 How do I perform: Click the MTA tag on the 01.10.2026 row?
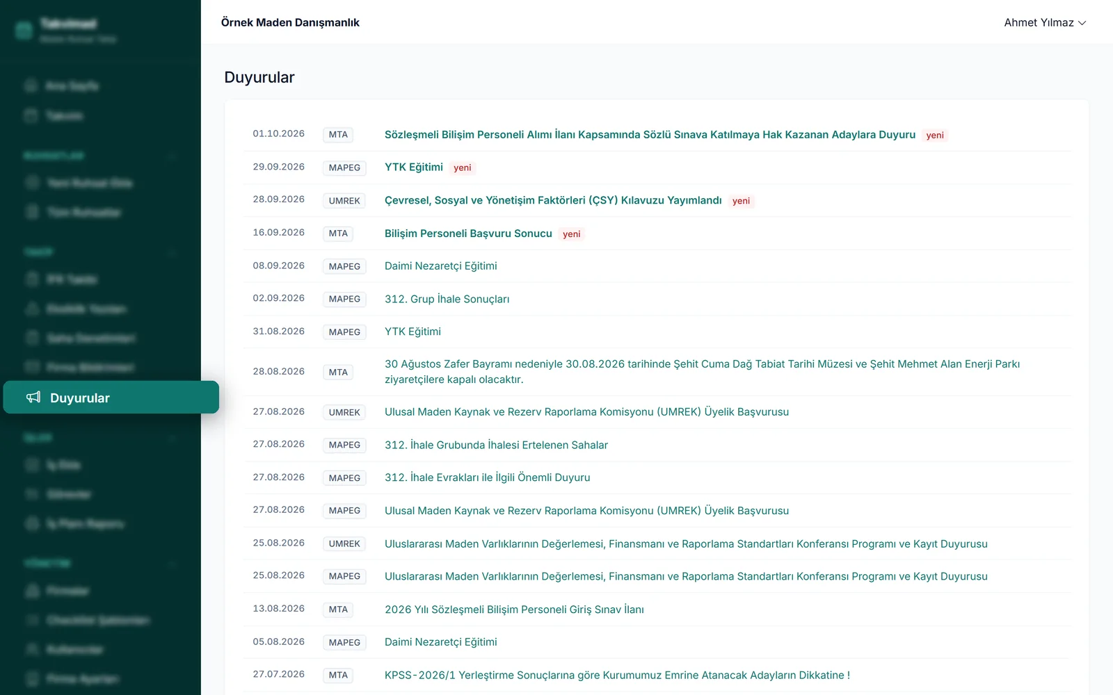[338, 135]
